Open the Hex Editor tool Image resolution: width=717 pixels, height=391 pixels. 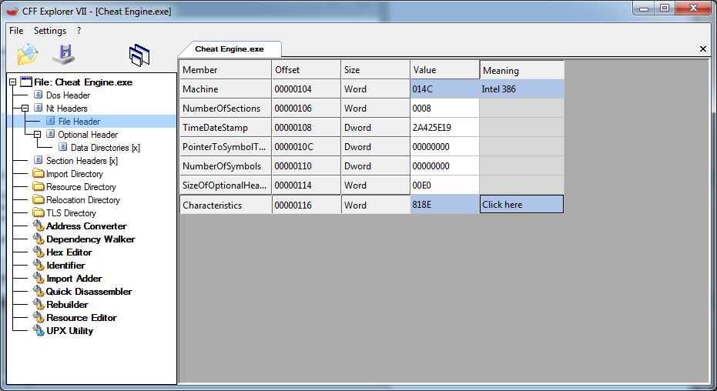69,252
